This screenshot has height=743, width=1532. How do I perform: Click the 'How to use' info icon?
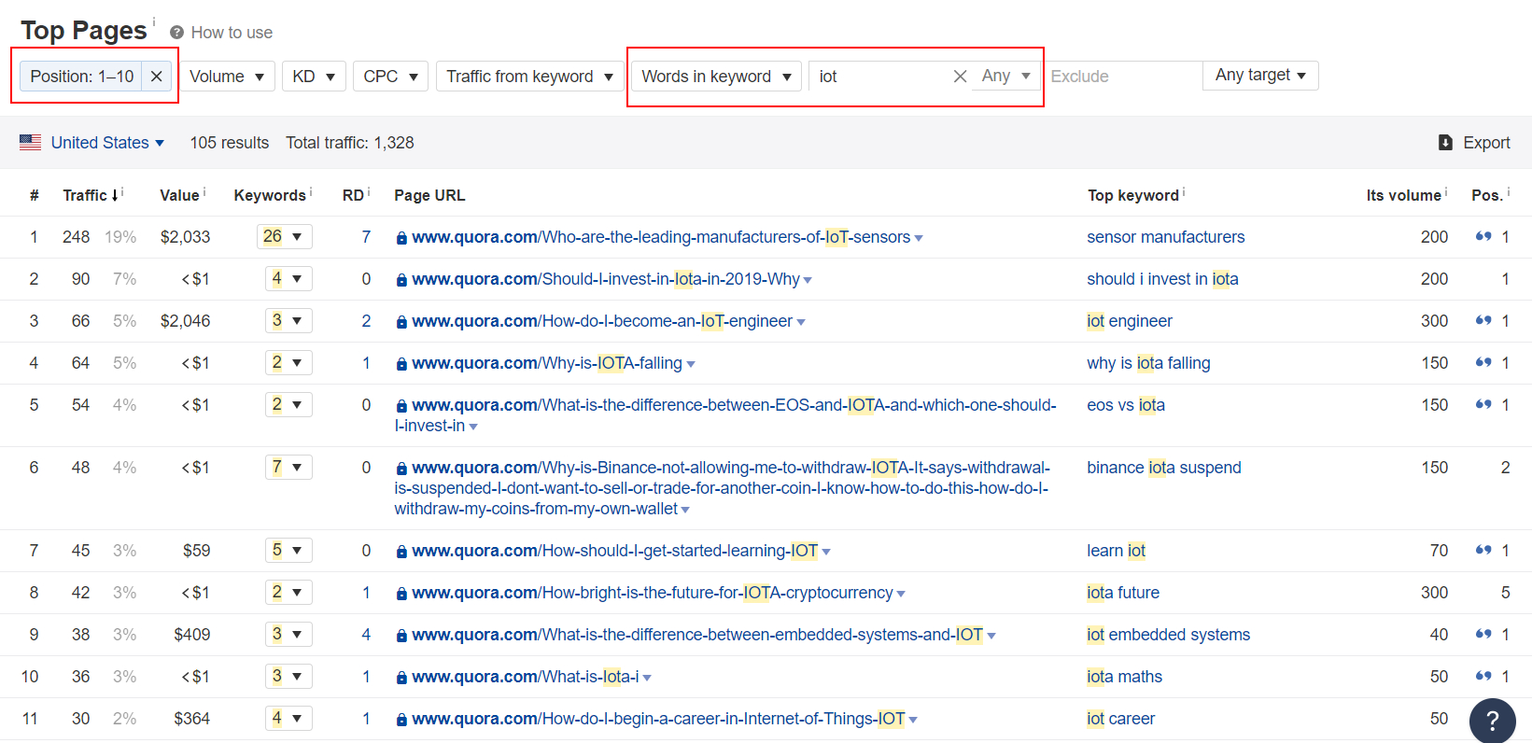[x=176, y=33]
